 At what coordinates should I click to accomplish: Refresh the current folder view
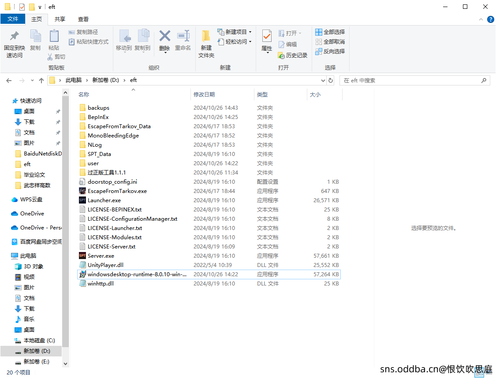[x=331, y=81]
